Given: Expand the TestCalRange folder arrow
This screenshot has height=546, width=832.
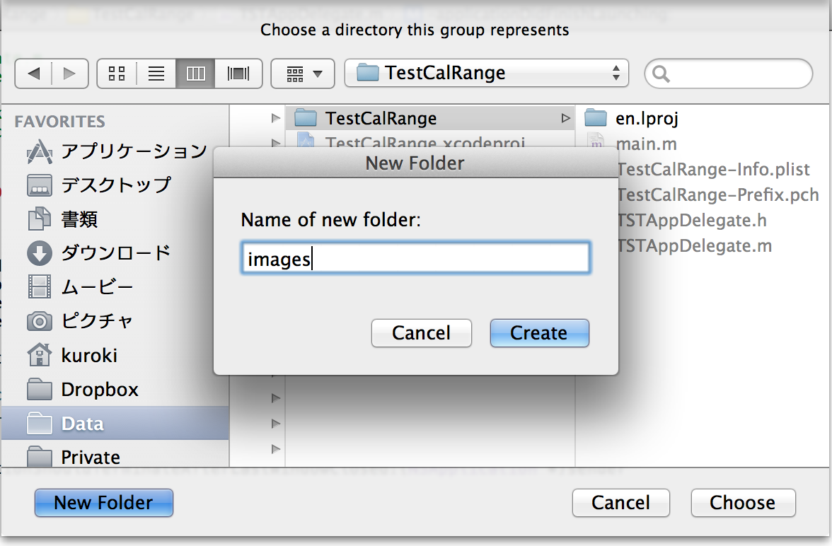Looking at the screenshot, I should pos(566,118).
